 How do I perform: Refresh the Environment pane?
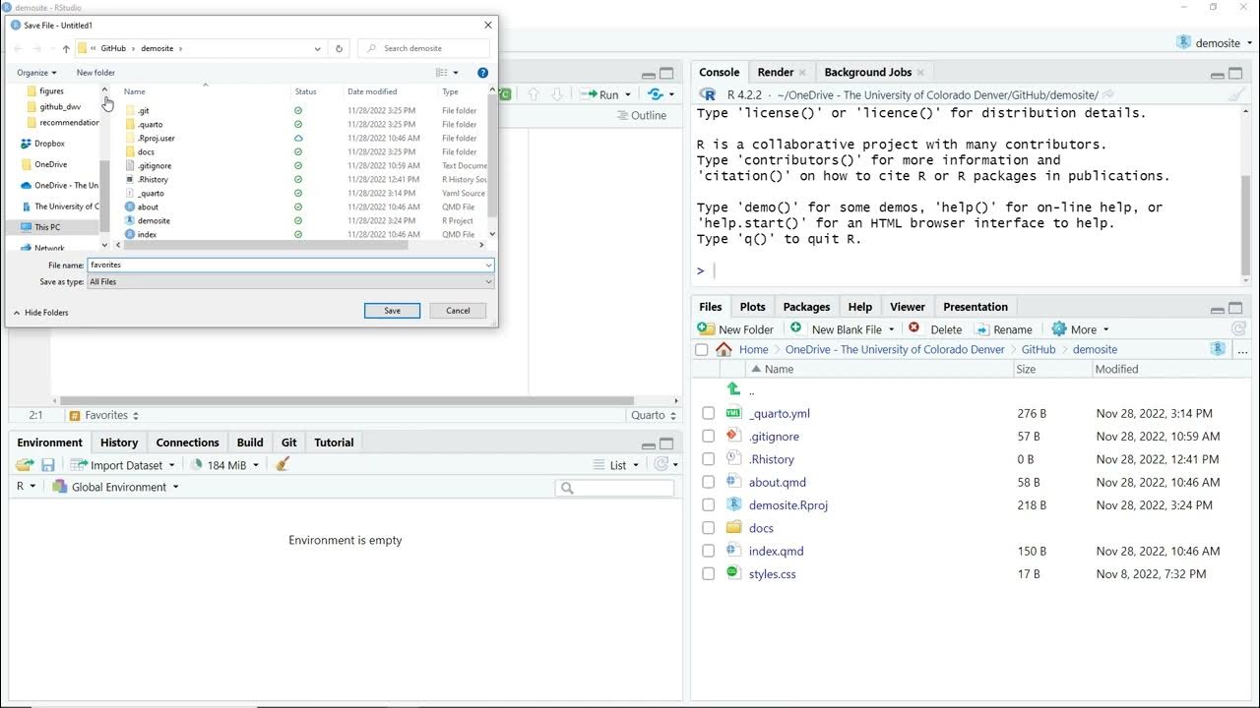(x=661, y=464)
